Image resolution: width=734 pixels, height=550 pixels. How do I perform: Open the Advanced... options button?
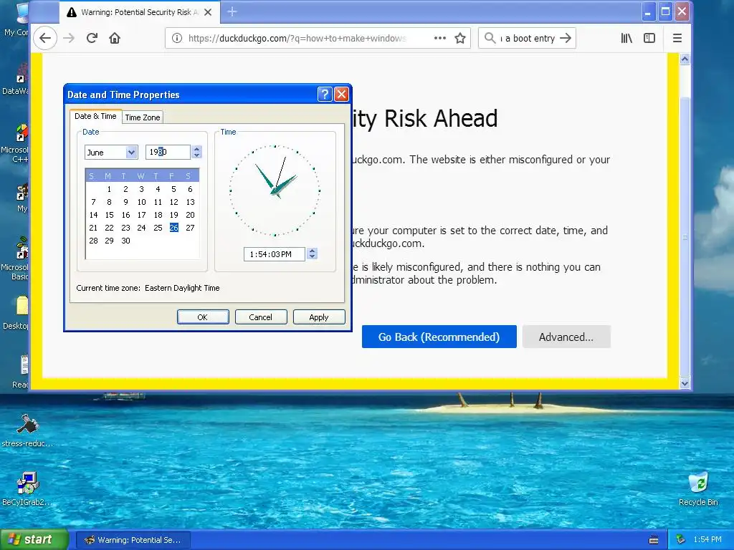point(566,337)
